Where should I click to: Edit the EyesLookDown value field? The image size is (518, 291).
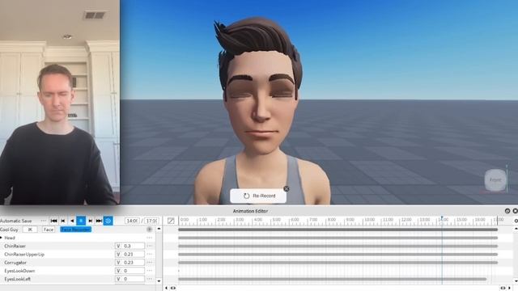pos(129,271)
